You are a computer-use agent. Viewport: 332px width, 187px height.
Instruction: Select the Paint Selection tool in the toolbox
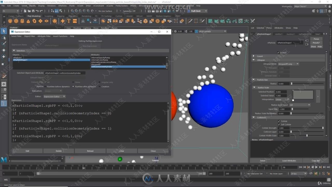(4, 44)
